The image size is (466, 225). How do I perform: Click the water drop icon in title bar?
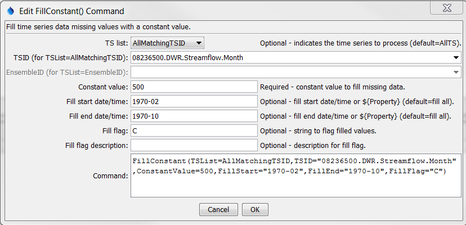pos(10,11)
